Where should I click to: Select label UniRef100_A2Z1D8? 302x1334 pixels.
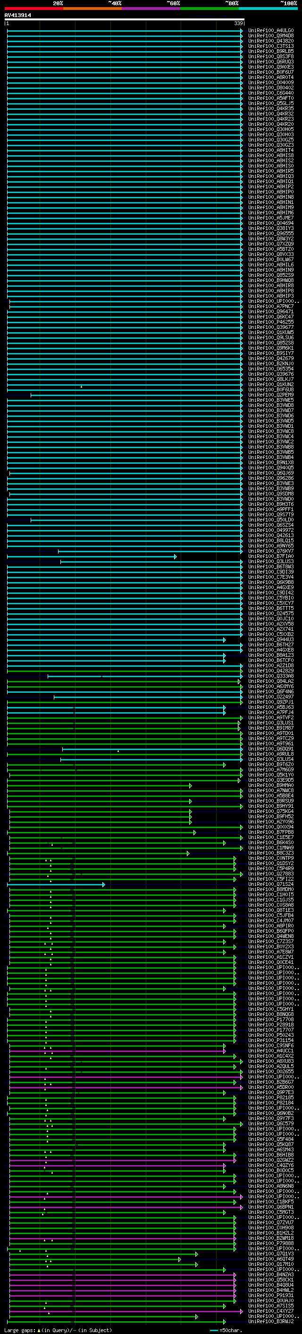pos(271,665)
